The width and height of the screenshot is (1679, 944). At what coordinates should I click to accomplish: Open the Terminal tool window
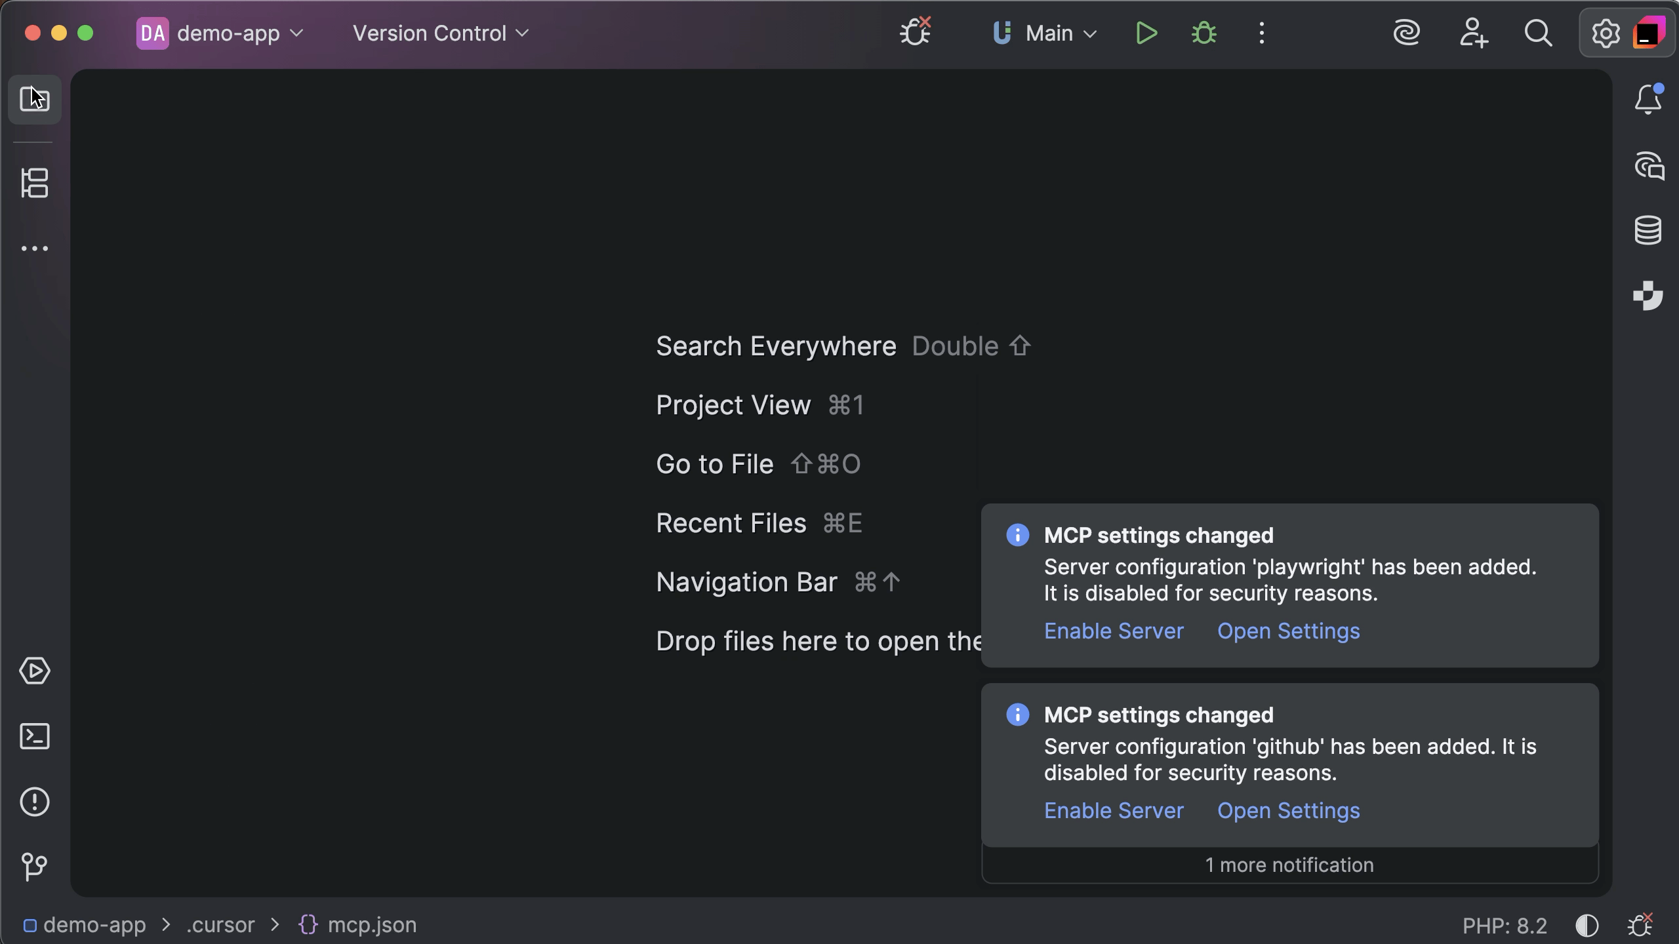point(34,736)
